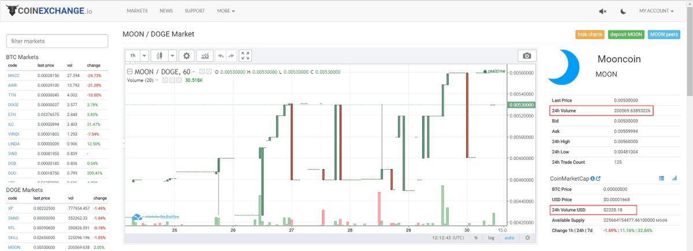
Task: Open the DUO market in BTC Markets
Action: pyautogui.click(x=13, y=173)
